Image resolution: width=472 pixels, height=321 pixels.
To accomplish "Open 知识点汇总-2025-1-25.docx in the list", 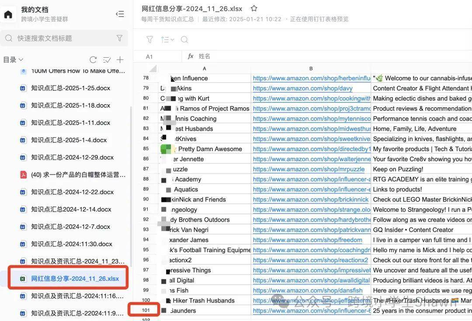I will click(70, 88).
